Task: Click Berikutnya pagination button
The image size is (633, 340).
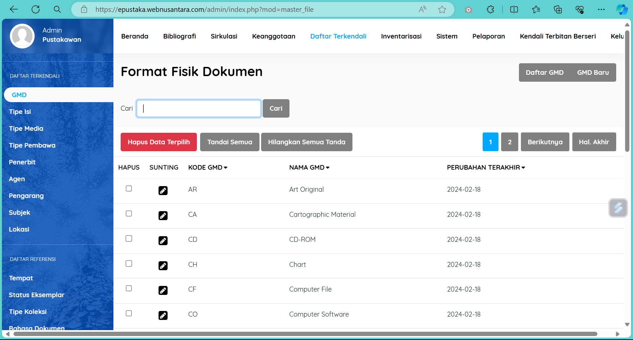Action: tap(545, 142)
